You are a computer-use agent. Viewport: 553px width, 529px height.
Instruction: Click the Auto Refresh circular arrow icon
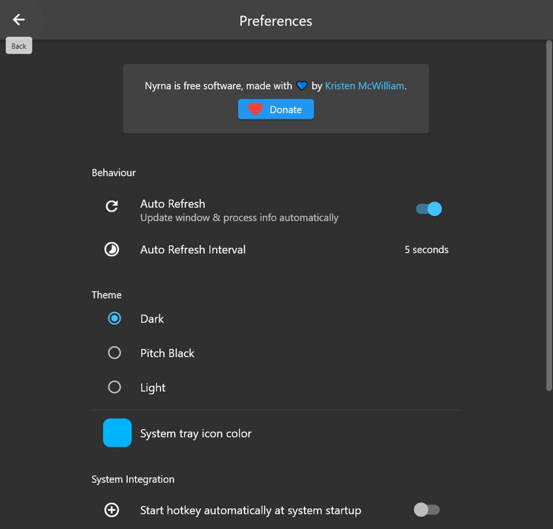pyautogui.click(x=112, y=206)
